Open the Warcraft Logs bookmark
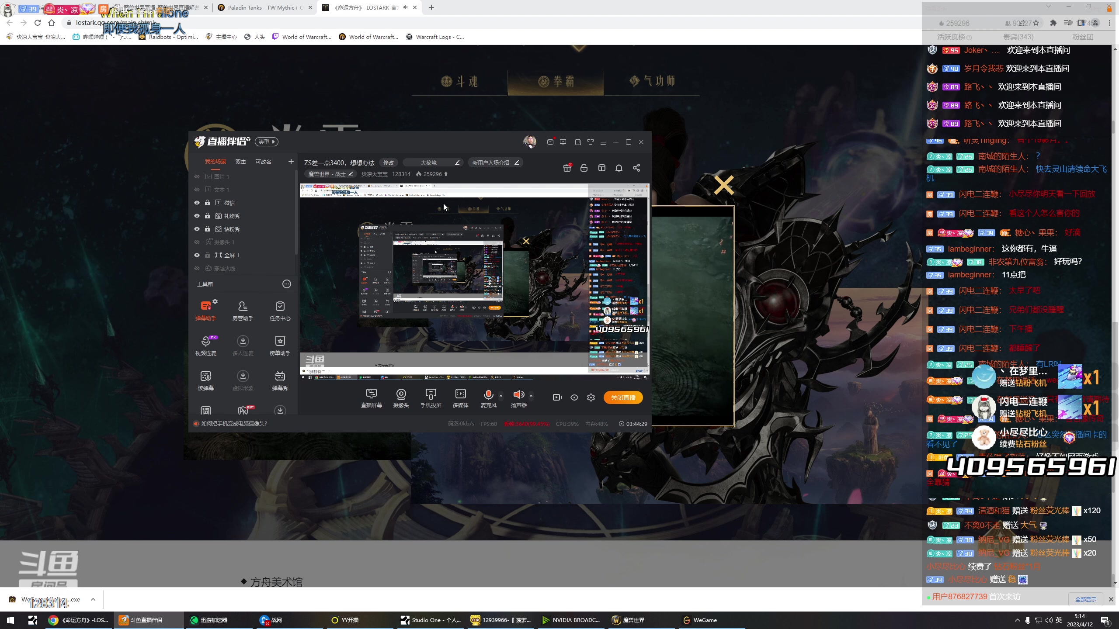 point(435,37)
